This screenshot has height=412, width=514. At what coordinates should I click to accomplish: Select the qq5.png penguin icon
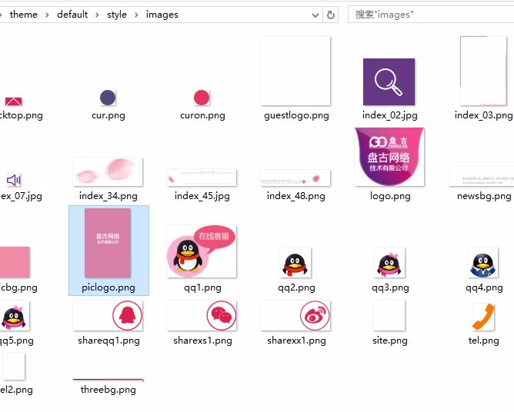click(x=14, y=316)
